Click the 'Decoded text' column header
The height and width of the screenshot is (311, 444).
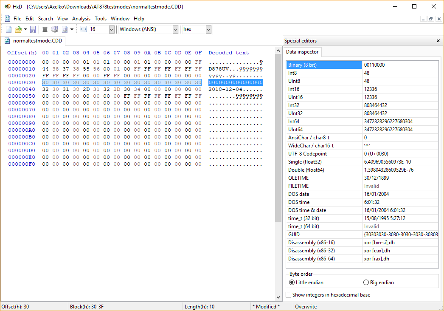point(228,53)
